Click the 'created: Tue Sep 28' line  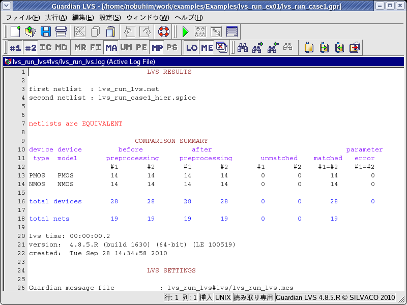pos(98,253)
